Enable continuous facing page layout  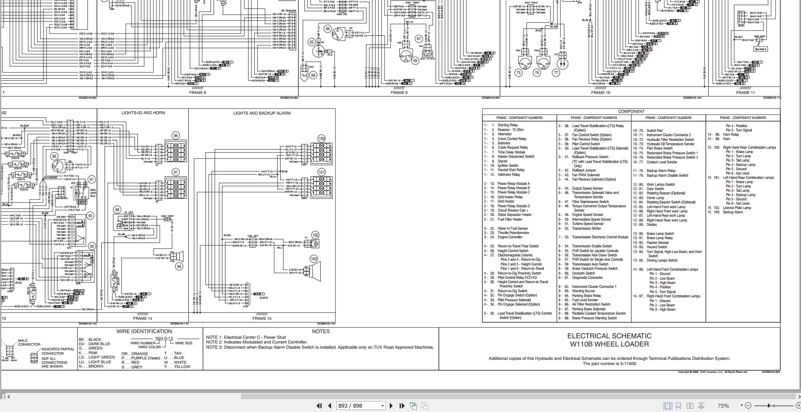point(701,406)
